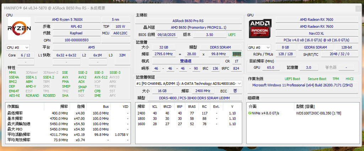Image resolution: width=364 pixels, height=151 pixels.
Task: Click the AMD Radeon Graphics logo
Action: 261,29
